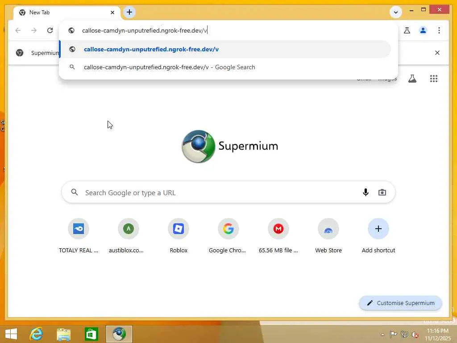Open the clock showing 11:16 PM
457x343 pixels.
tap(437, 335)
